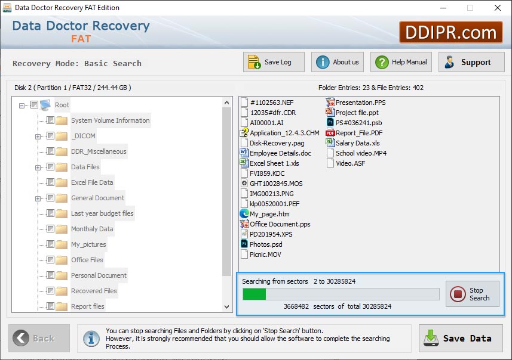
Task: Expand the General Document folder node
Action: point(38,198)
